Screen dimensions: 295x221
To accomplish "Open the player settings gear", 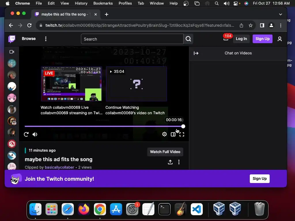I will 164,134.
